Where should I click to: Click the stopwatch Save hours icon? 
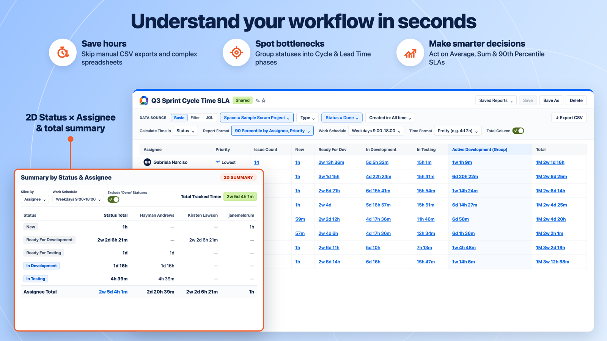coord(63,53)
